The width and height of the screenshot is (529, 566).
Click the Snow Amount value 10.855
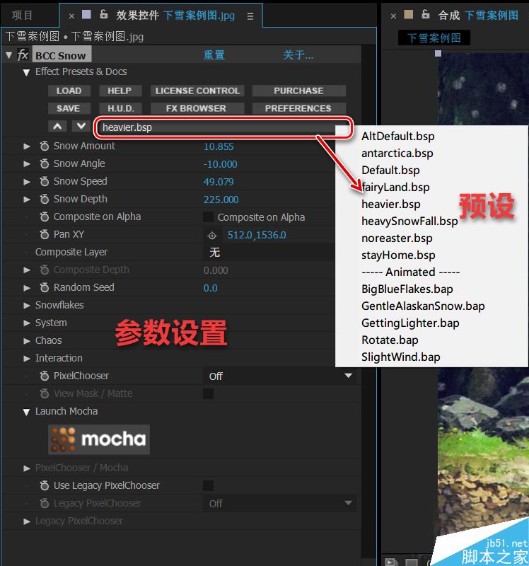tap(219, 146)
